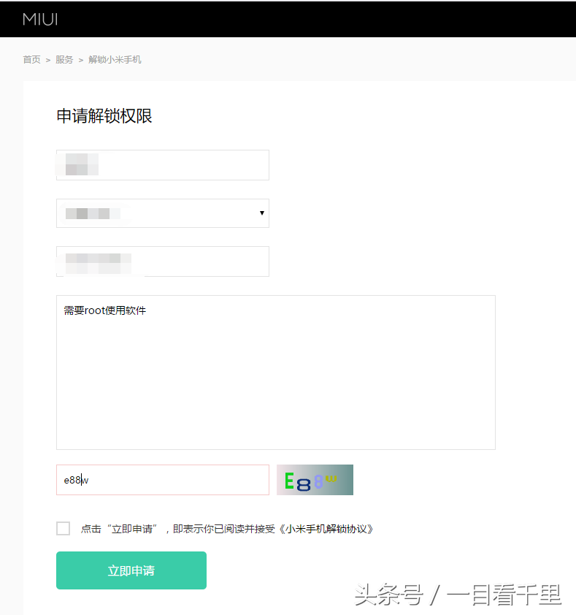Image resolution: width=576 pixels, height=615 pixels.
Task: Submit with the green 立即申请 button
Action: [x=131, y=570]
